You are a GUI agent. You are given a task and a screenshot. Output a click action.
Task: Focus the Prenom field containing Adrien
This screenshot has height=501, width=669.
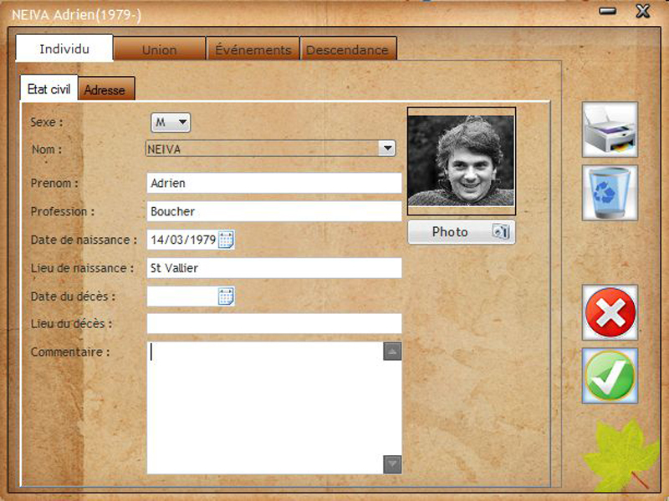(274, 183)
